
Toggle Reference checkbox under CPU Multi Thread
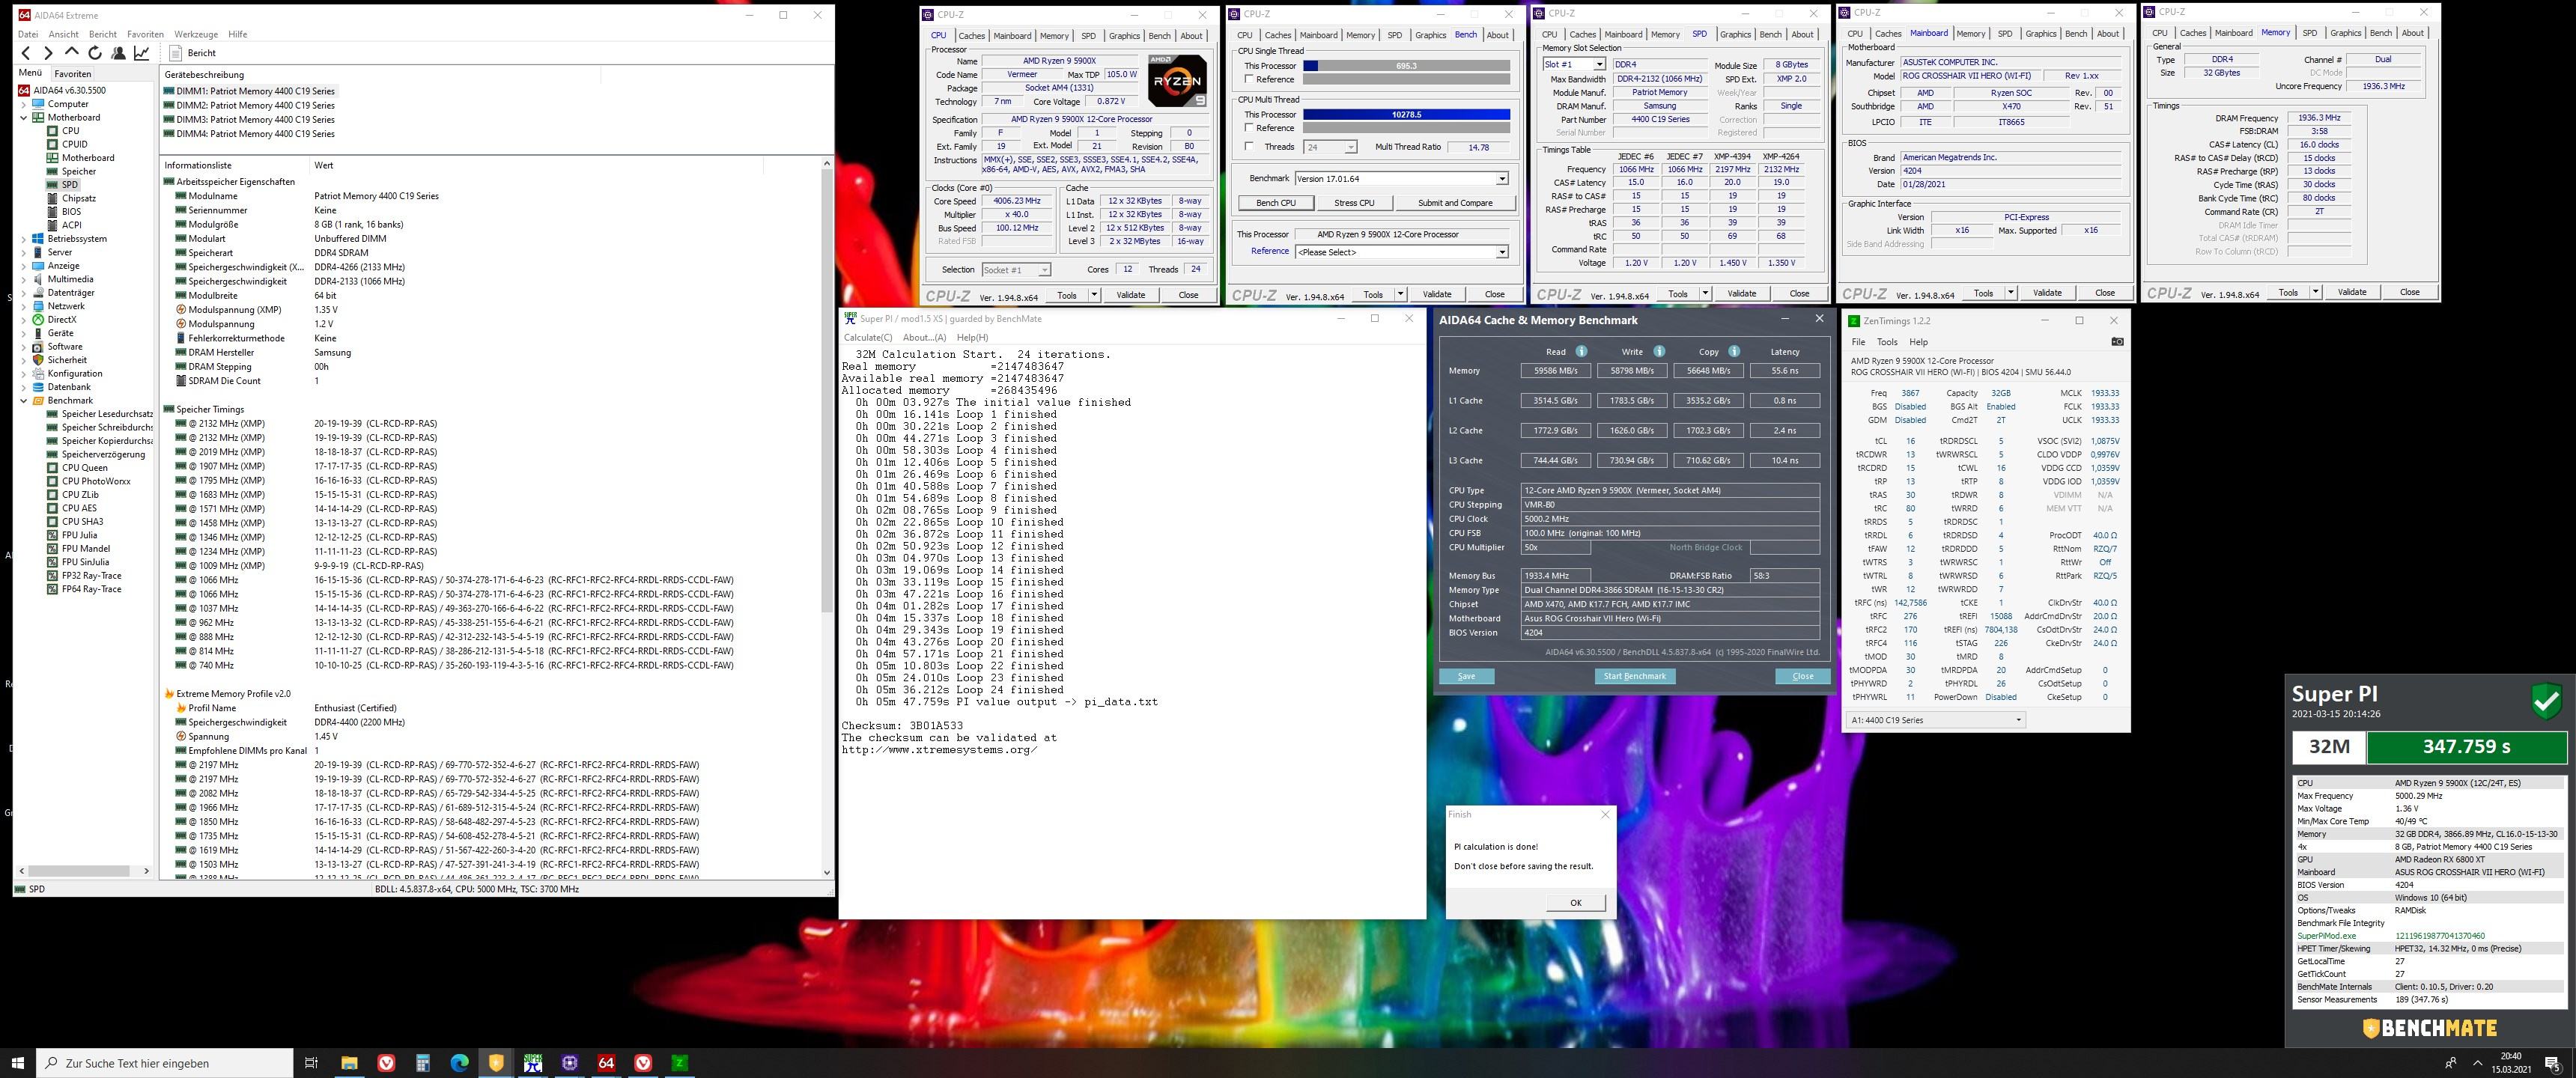1249,128
